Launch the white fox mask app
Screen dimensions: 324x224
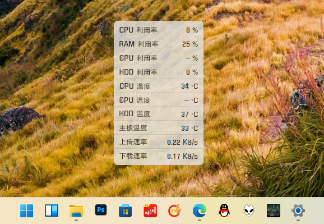tap(249, 211)
